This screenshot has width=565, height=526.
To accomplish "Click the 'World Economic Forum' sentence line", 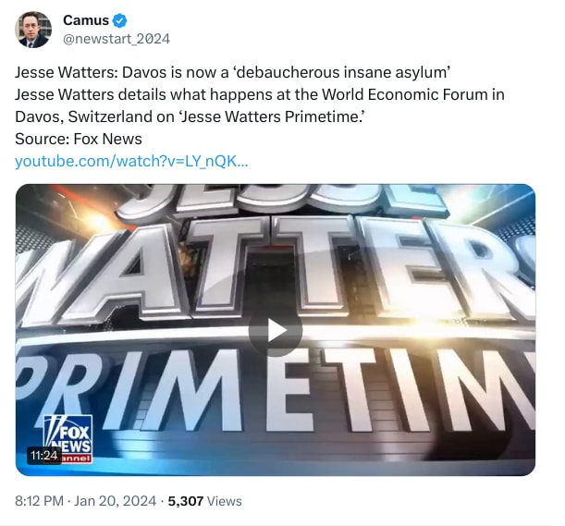I will pos(260,94).
